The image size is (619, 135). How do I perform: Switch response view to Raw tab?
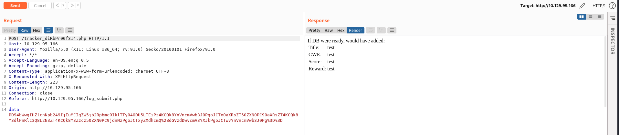tap(329, 30)
